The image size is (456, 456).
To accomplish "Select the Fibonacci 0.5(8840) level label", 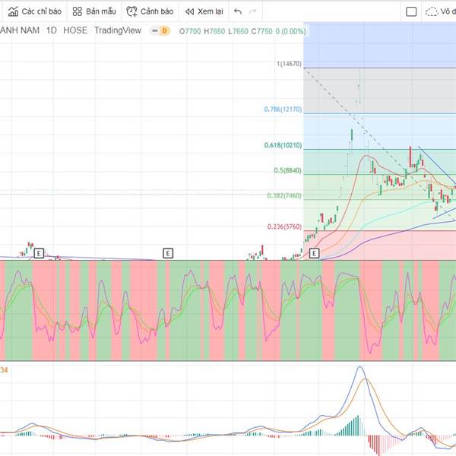I will tap(287, 170).
